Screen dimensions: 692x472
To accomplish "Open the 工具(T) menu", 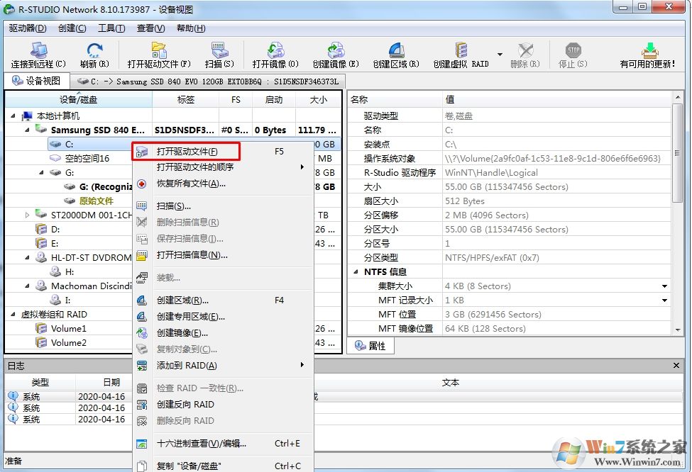I will click(111, 28).
